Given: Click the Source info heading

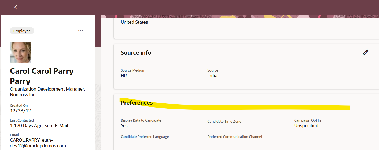Looking at the screenshot, I should [x=136, y=53].
